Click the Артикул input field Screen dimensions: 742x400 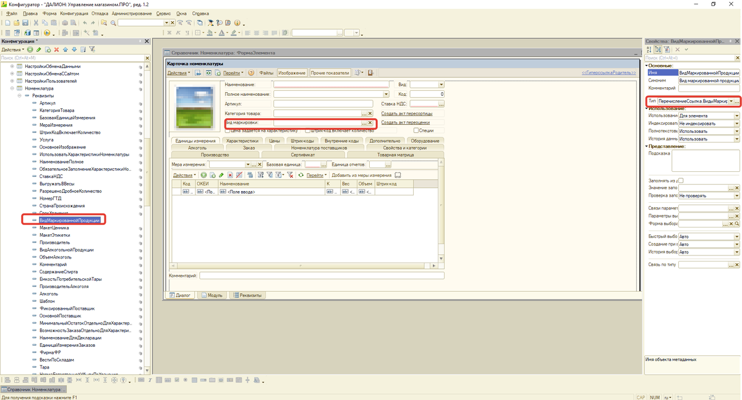click(x=323, y=104)
